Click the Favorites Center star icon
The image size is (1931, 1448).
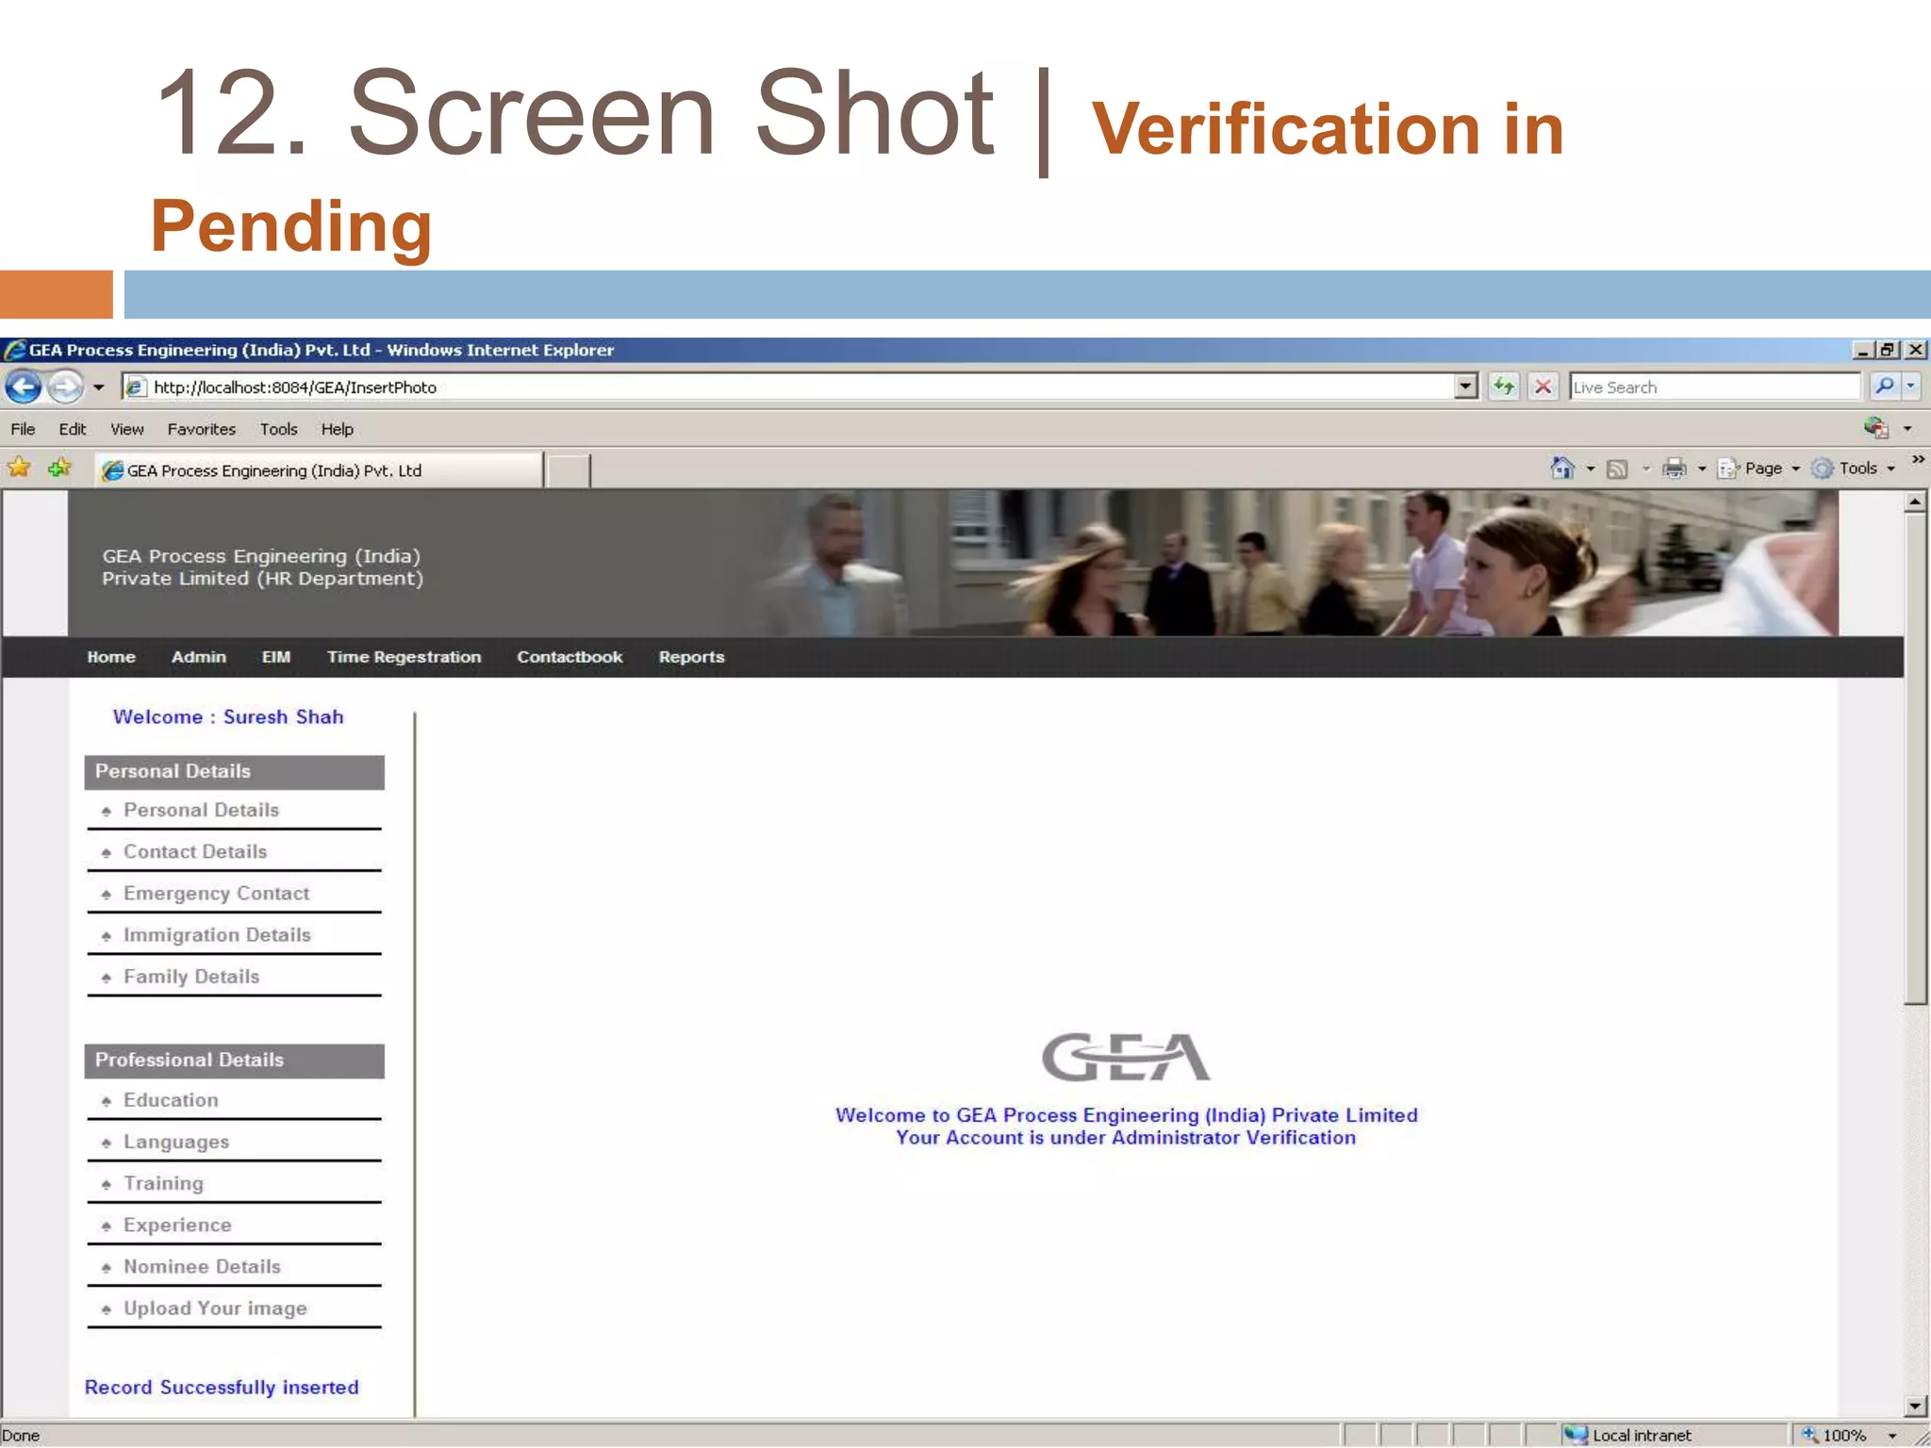pos(19,468)
